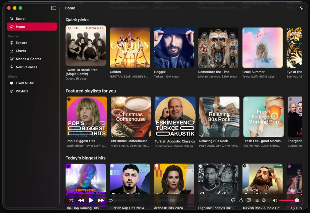This screenshot has height=213, width=310.
Task: Toggle repeat mode
Action: [111, 200]
